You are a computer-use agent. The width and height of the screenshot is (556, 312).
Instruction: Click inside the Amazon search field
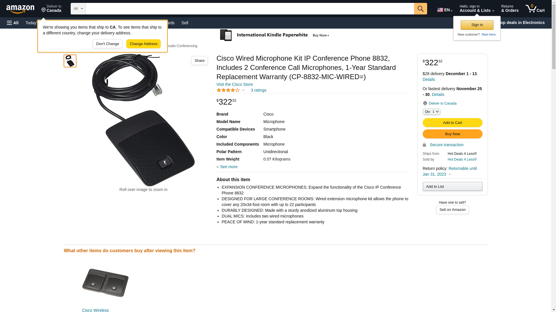[x=250, y=9]
